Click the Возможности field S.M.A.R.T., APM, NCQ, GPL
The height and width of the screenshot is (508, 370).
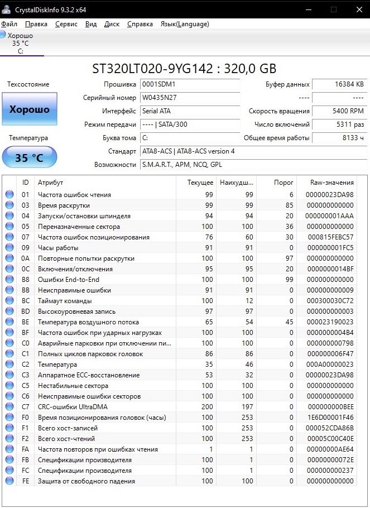click(x=254, y=165)
